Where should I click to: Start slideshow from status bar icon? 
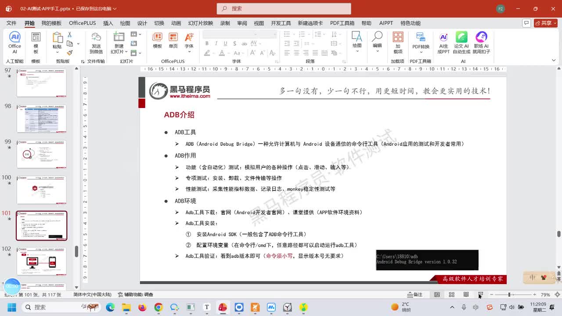tap(480, 294)
